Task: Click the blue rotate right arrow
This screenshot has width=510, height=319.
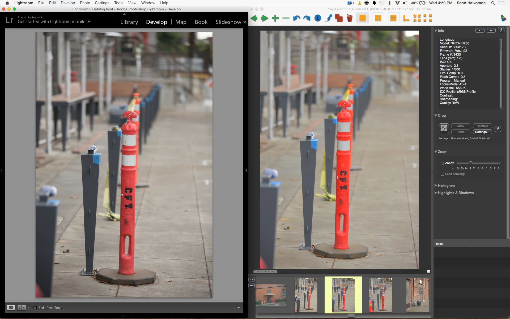Action: pyautogui.click(x=307, y=18)
